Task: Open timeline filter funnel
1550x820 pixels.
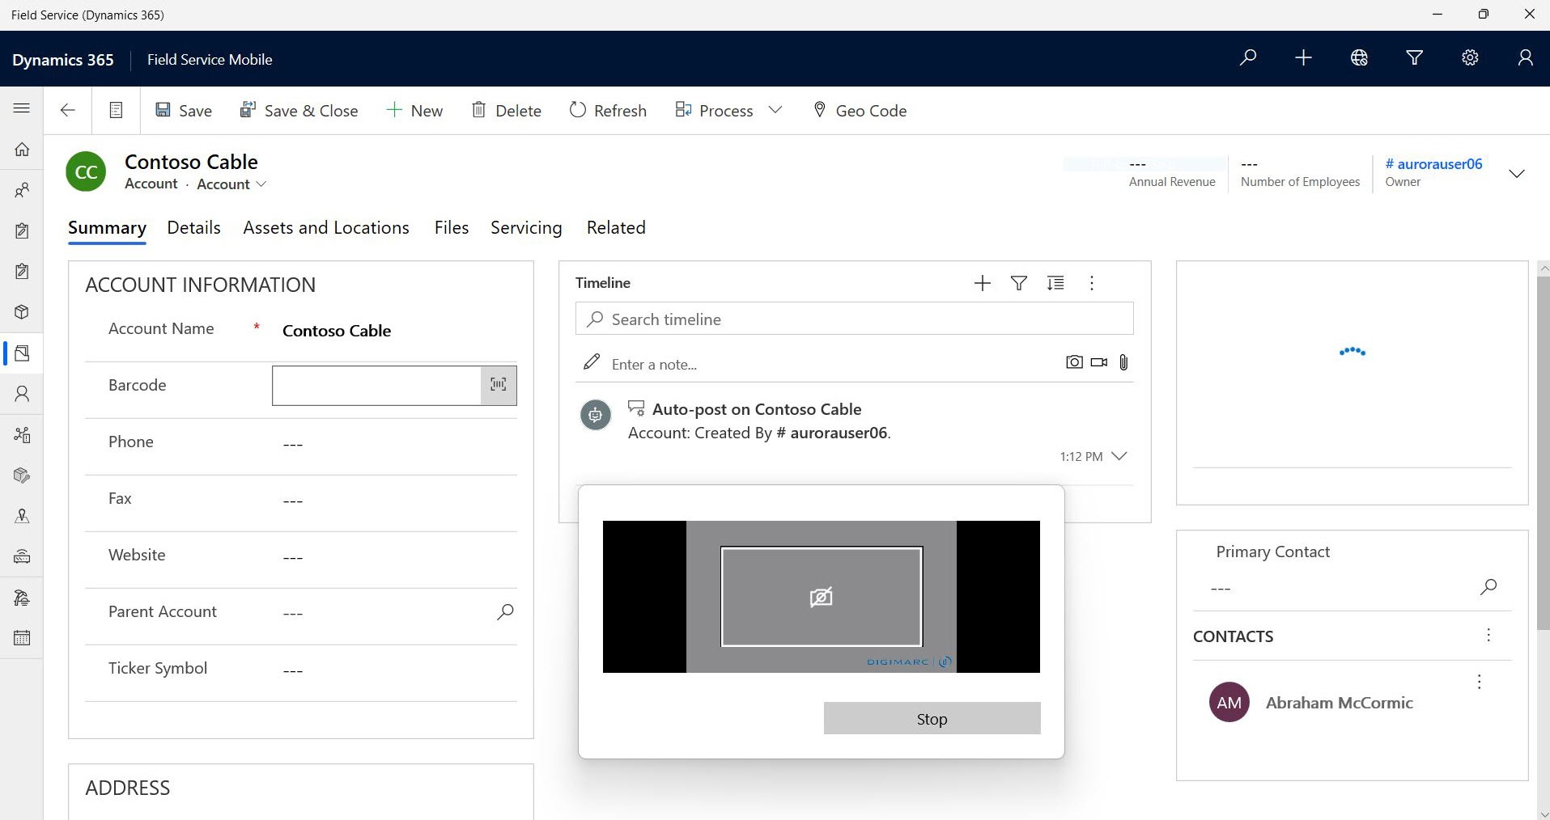Action: (x=1019, y=283)
